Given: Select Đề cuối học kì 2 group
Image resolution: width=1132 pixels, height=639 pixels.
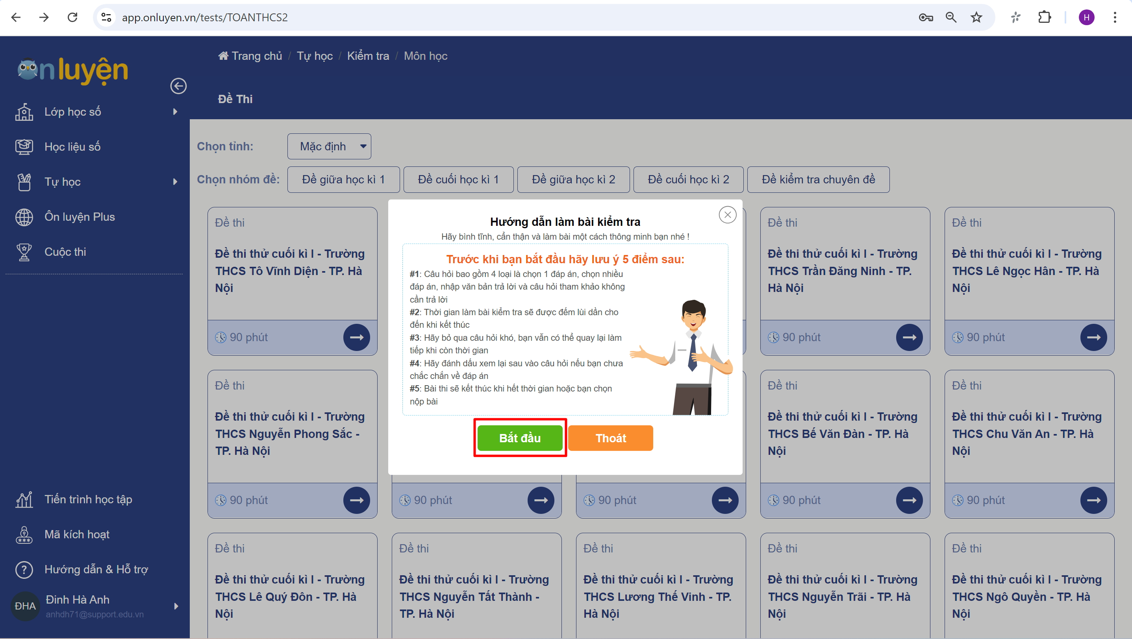Looking at the screenshot, I should click(x=688, y=180).
